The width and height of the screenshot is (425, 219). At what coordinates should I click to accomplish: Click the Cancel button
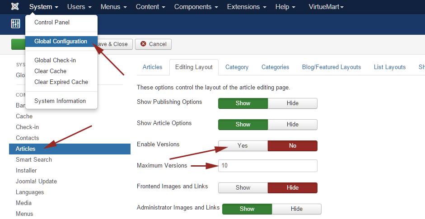pyautogui.click(x=154, y=44)
